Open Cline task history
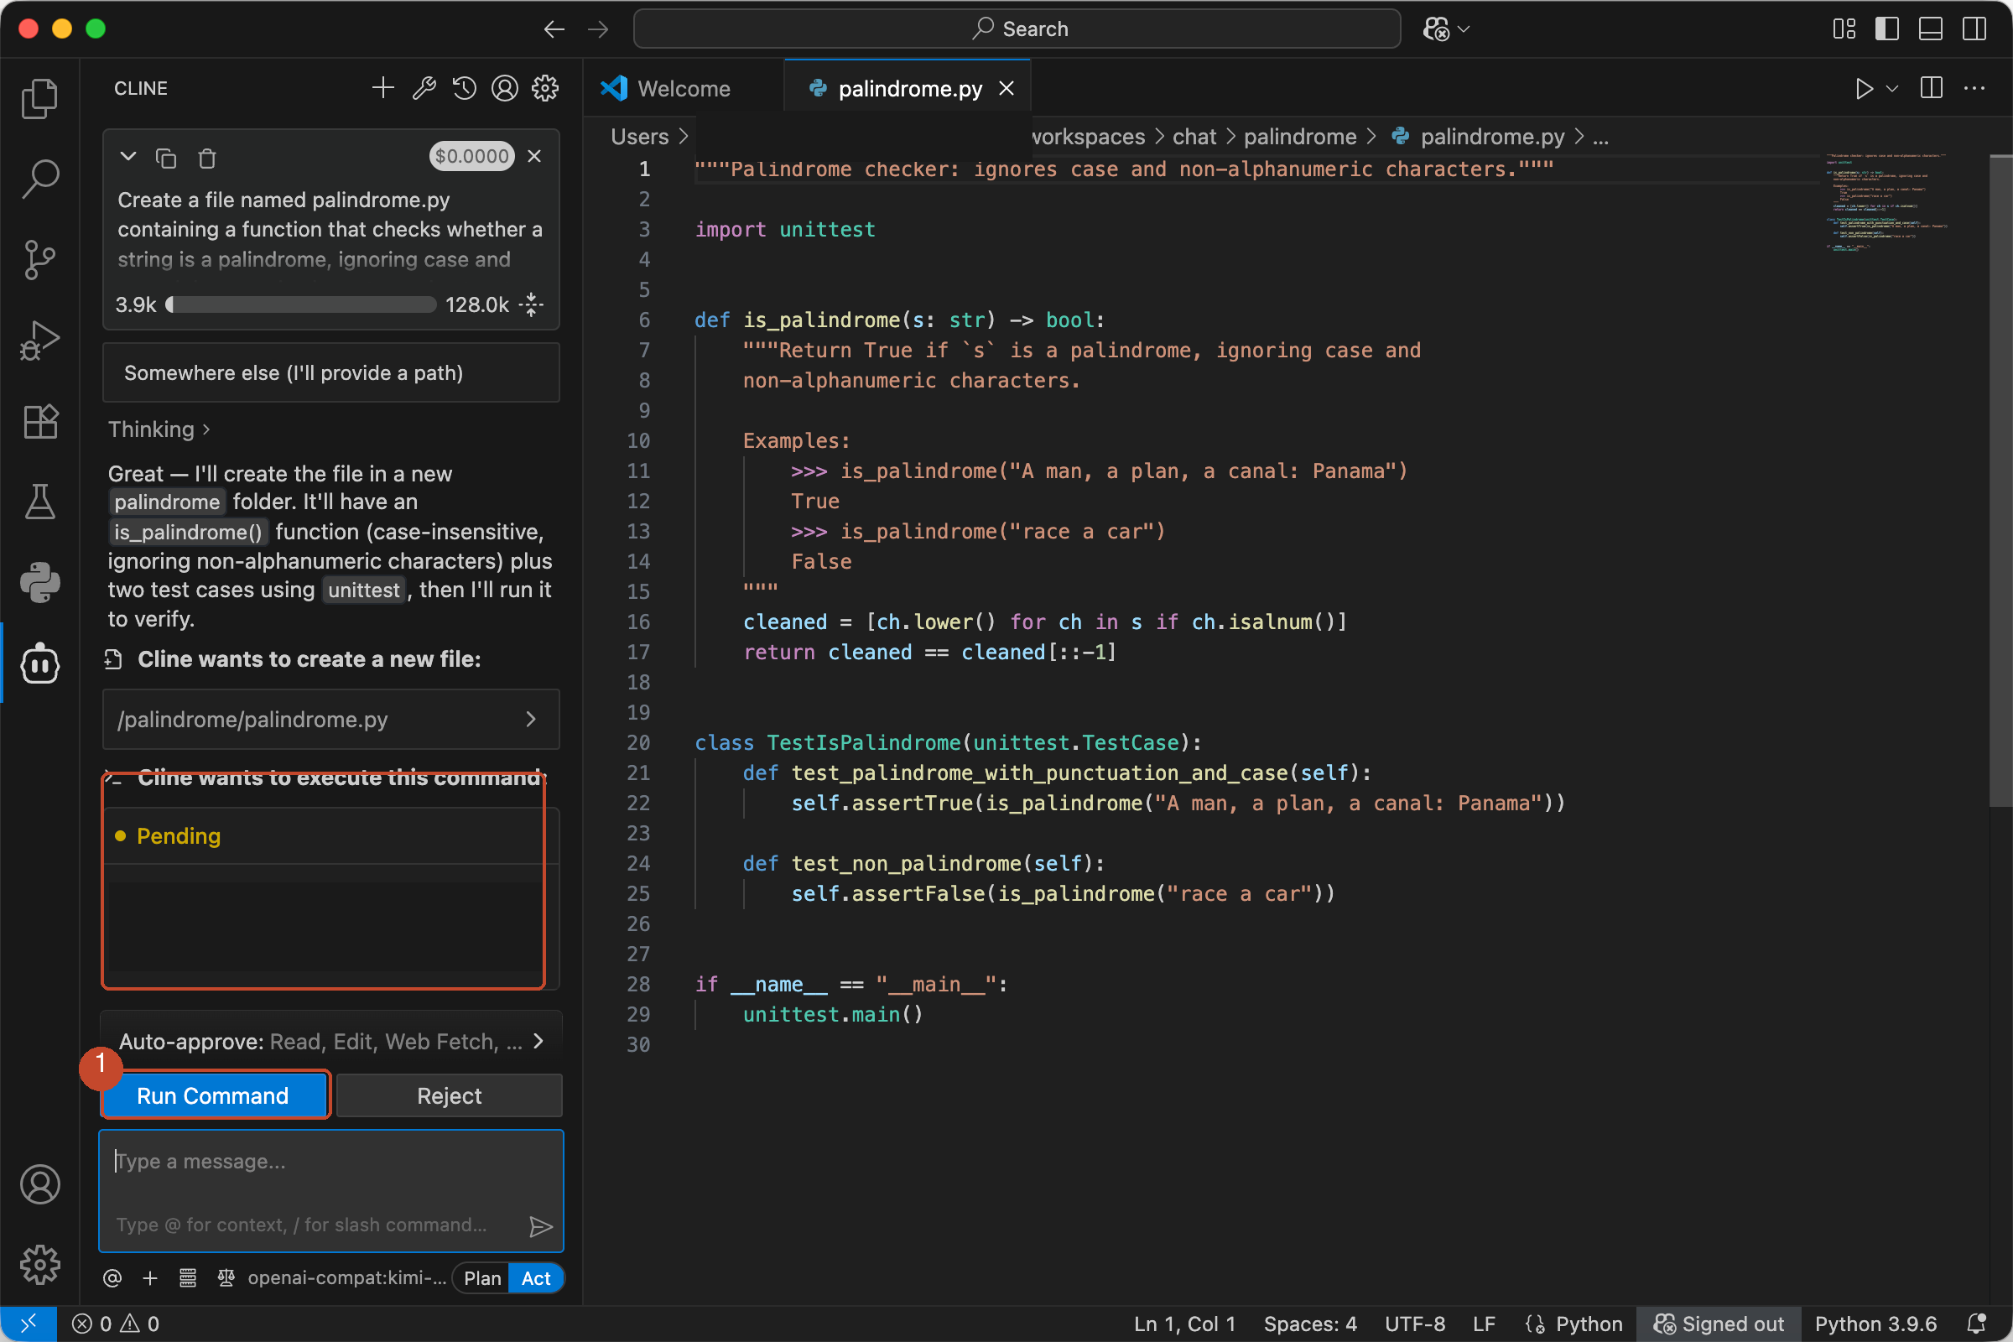The height and width of the screenshot is (1342, 2013). tap(464, 88)
